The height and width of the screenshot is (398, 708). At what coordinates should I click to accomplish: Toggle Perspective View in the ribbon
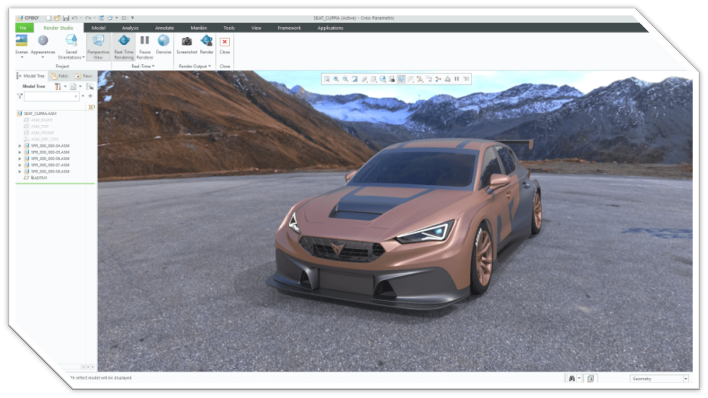[x=98, y=46]
